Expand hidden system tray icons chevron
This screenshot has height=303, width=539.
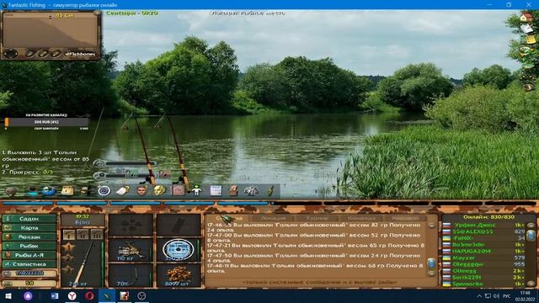pos(479,295)
